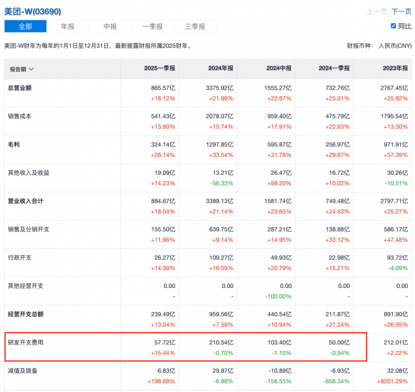The image size is (415, 392).
Task: Click the +98.20% other income change
Action: click(279, 184)
